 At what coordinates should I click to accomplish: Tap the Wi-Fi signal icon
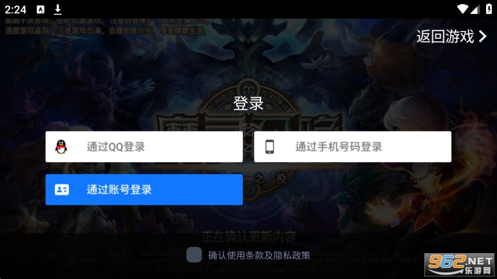click(462, 9)
